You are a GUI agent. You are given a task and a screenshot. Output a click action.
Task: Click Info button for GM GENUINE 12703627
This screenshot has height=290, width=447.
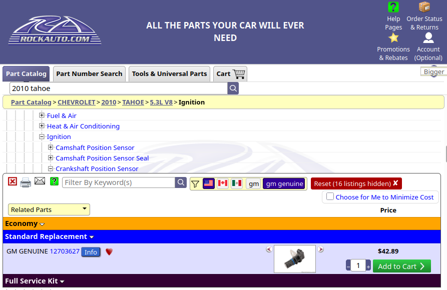[x=91, y=252]
